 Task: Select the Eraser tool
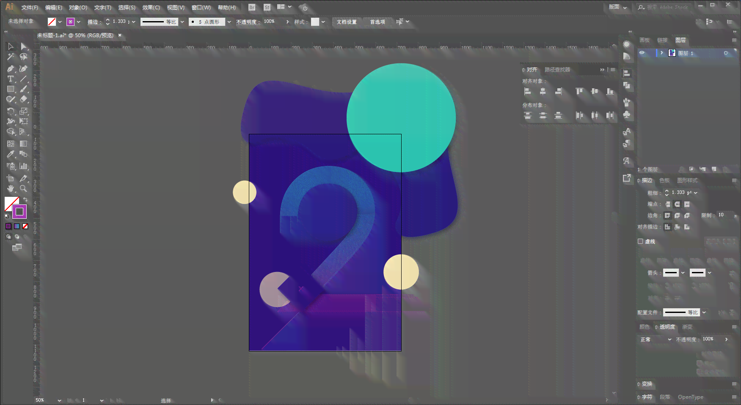click(24, 99)
